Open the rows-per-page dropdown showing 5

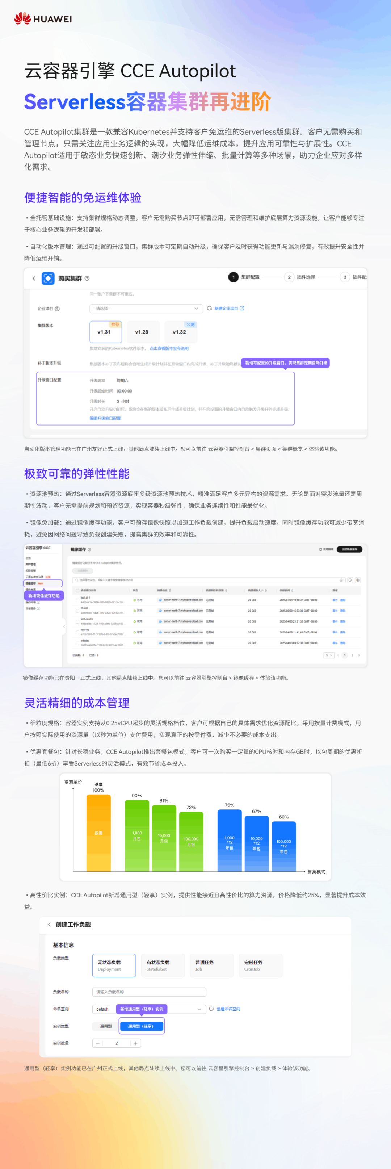[329, 655]
